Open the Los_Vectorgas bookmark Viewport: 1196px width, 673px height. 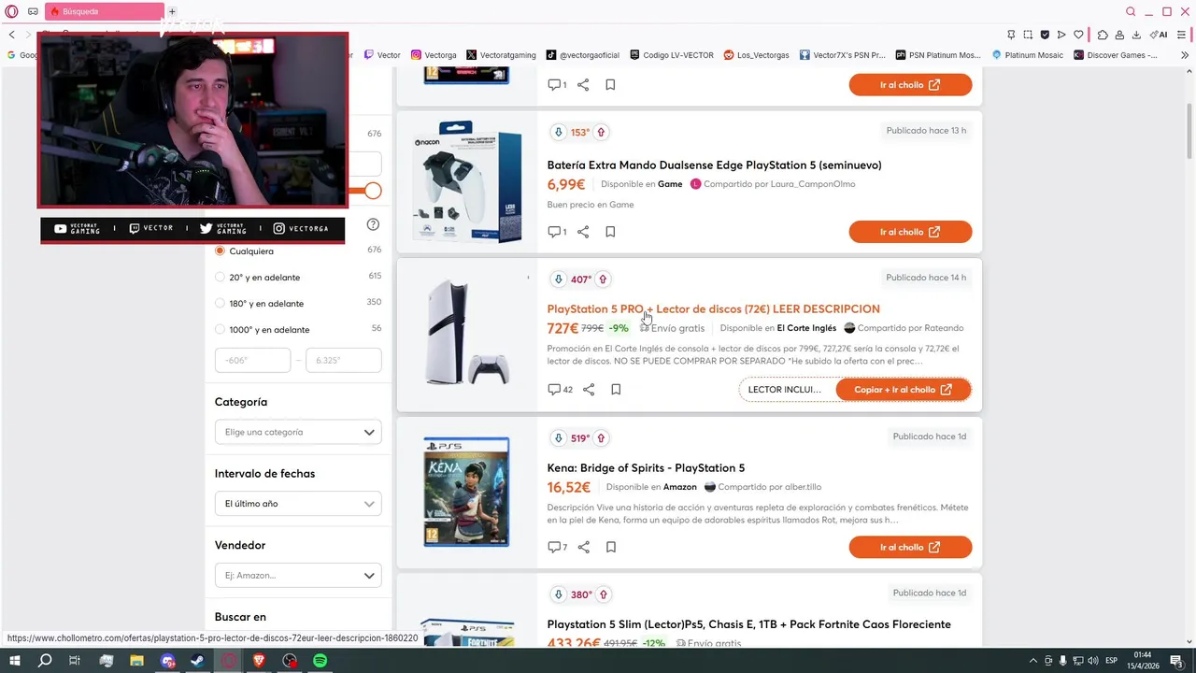[x=756, y=55]
